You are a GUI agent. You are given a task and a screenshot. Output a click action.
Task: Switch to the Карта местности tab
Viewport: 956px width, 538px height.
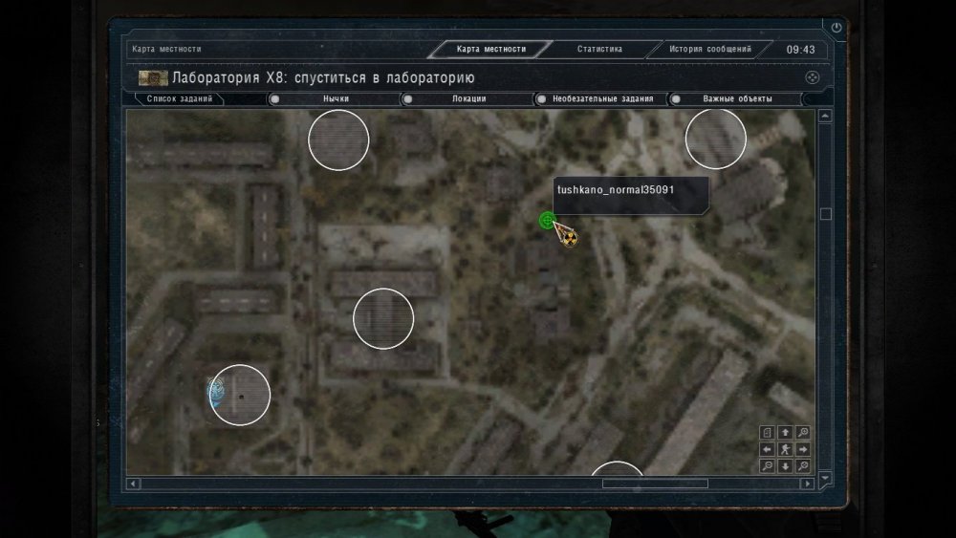tap(490, 49)
